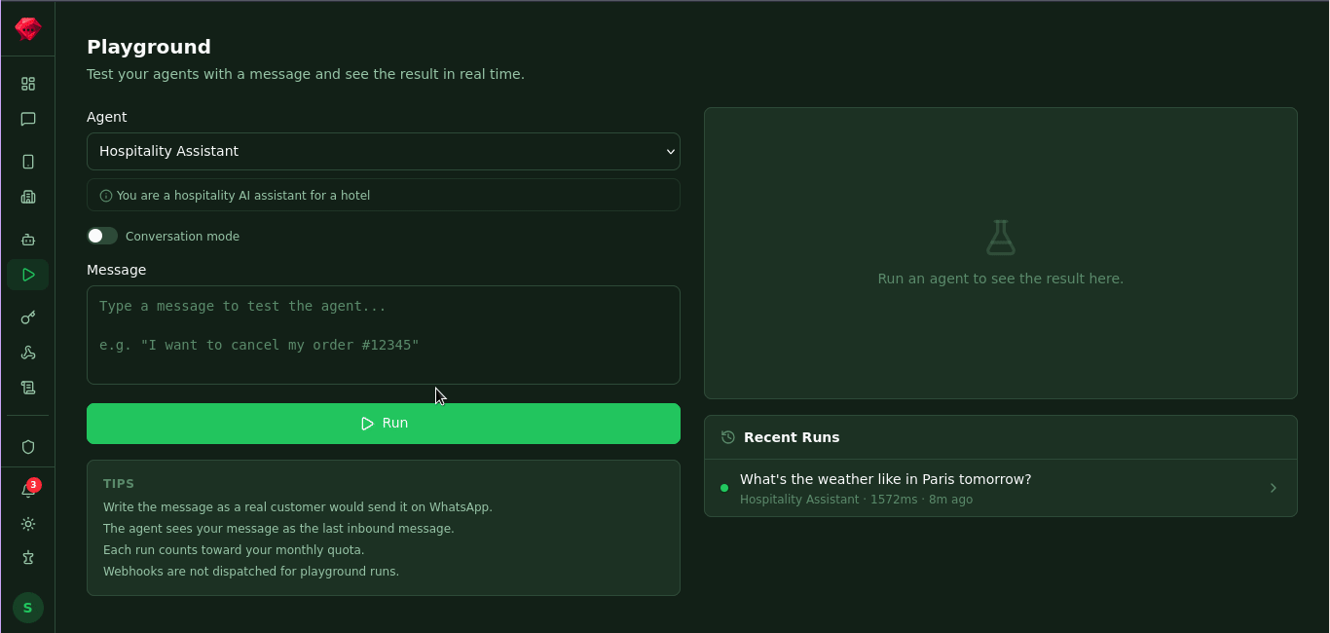Open the dashboard grid icon in sidebar
Image resolution: width=1330 pixels, height=633 pixels.
(28, 84)
